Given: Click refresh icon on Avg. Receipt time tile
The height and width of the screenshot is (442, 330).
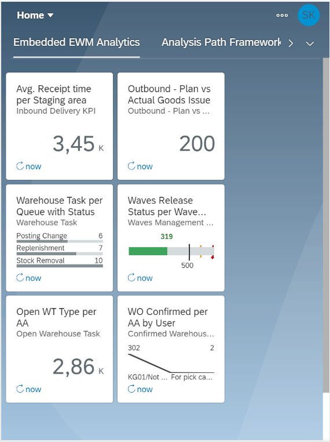Looking at the screenshot, I should click(20, 166).
